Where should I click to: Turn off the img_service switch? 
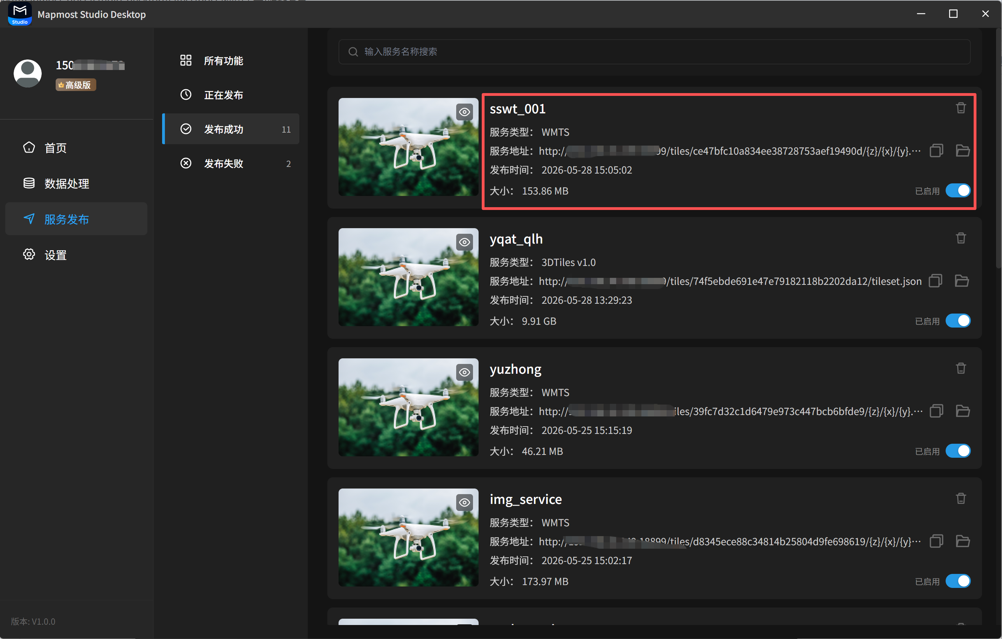point(958,581)
